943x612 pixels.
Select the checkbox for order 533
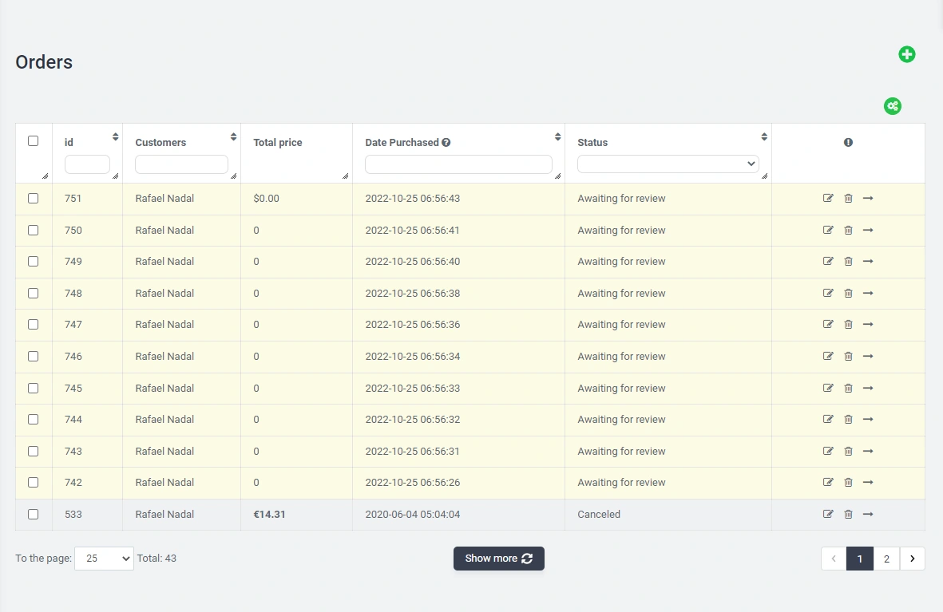click(x=33, y=515)
